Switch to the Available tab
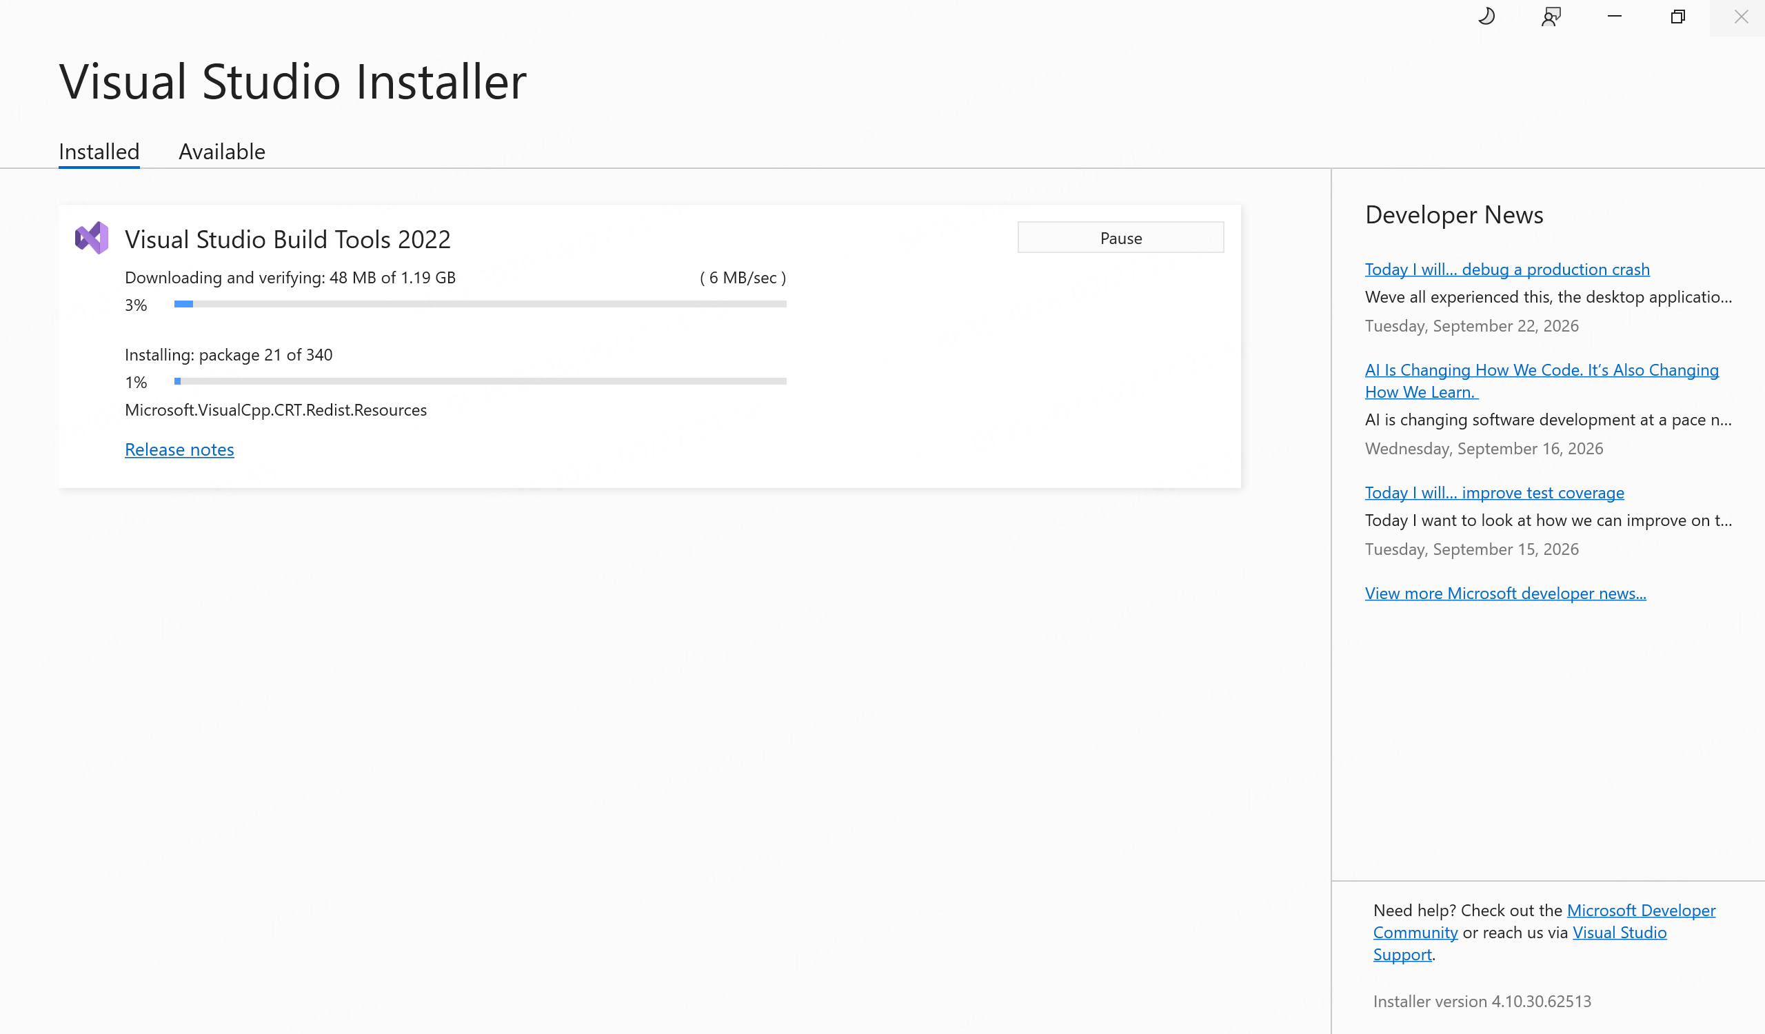Image resolution: width=1765 pixels, height=1034 pixels. tap(222, 152)
